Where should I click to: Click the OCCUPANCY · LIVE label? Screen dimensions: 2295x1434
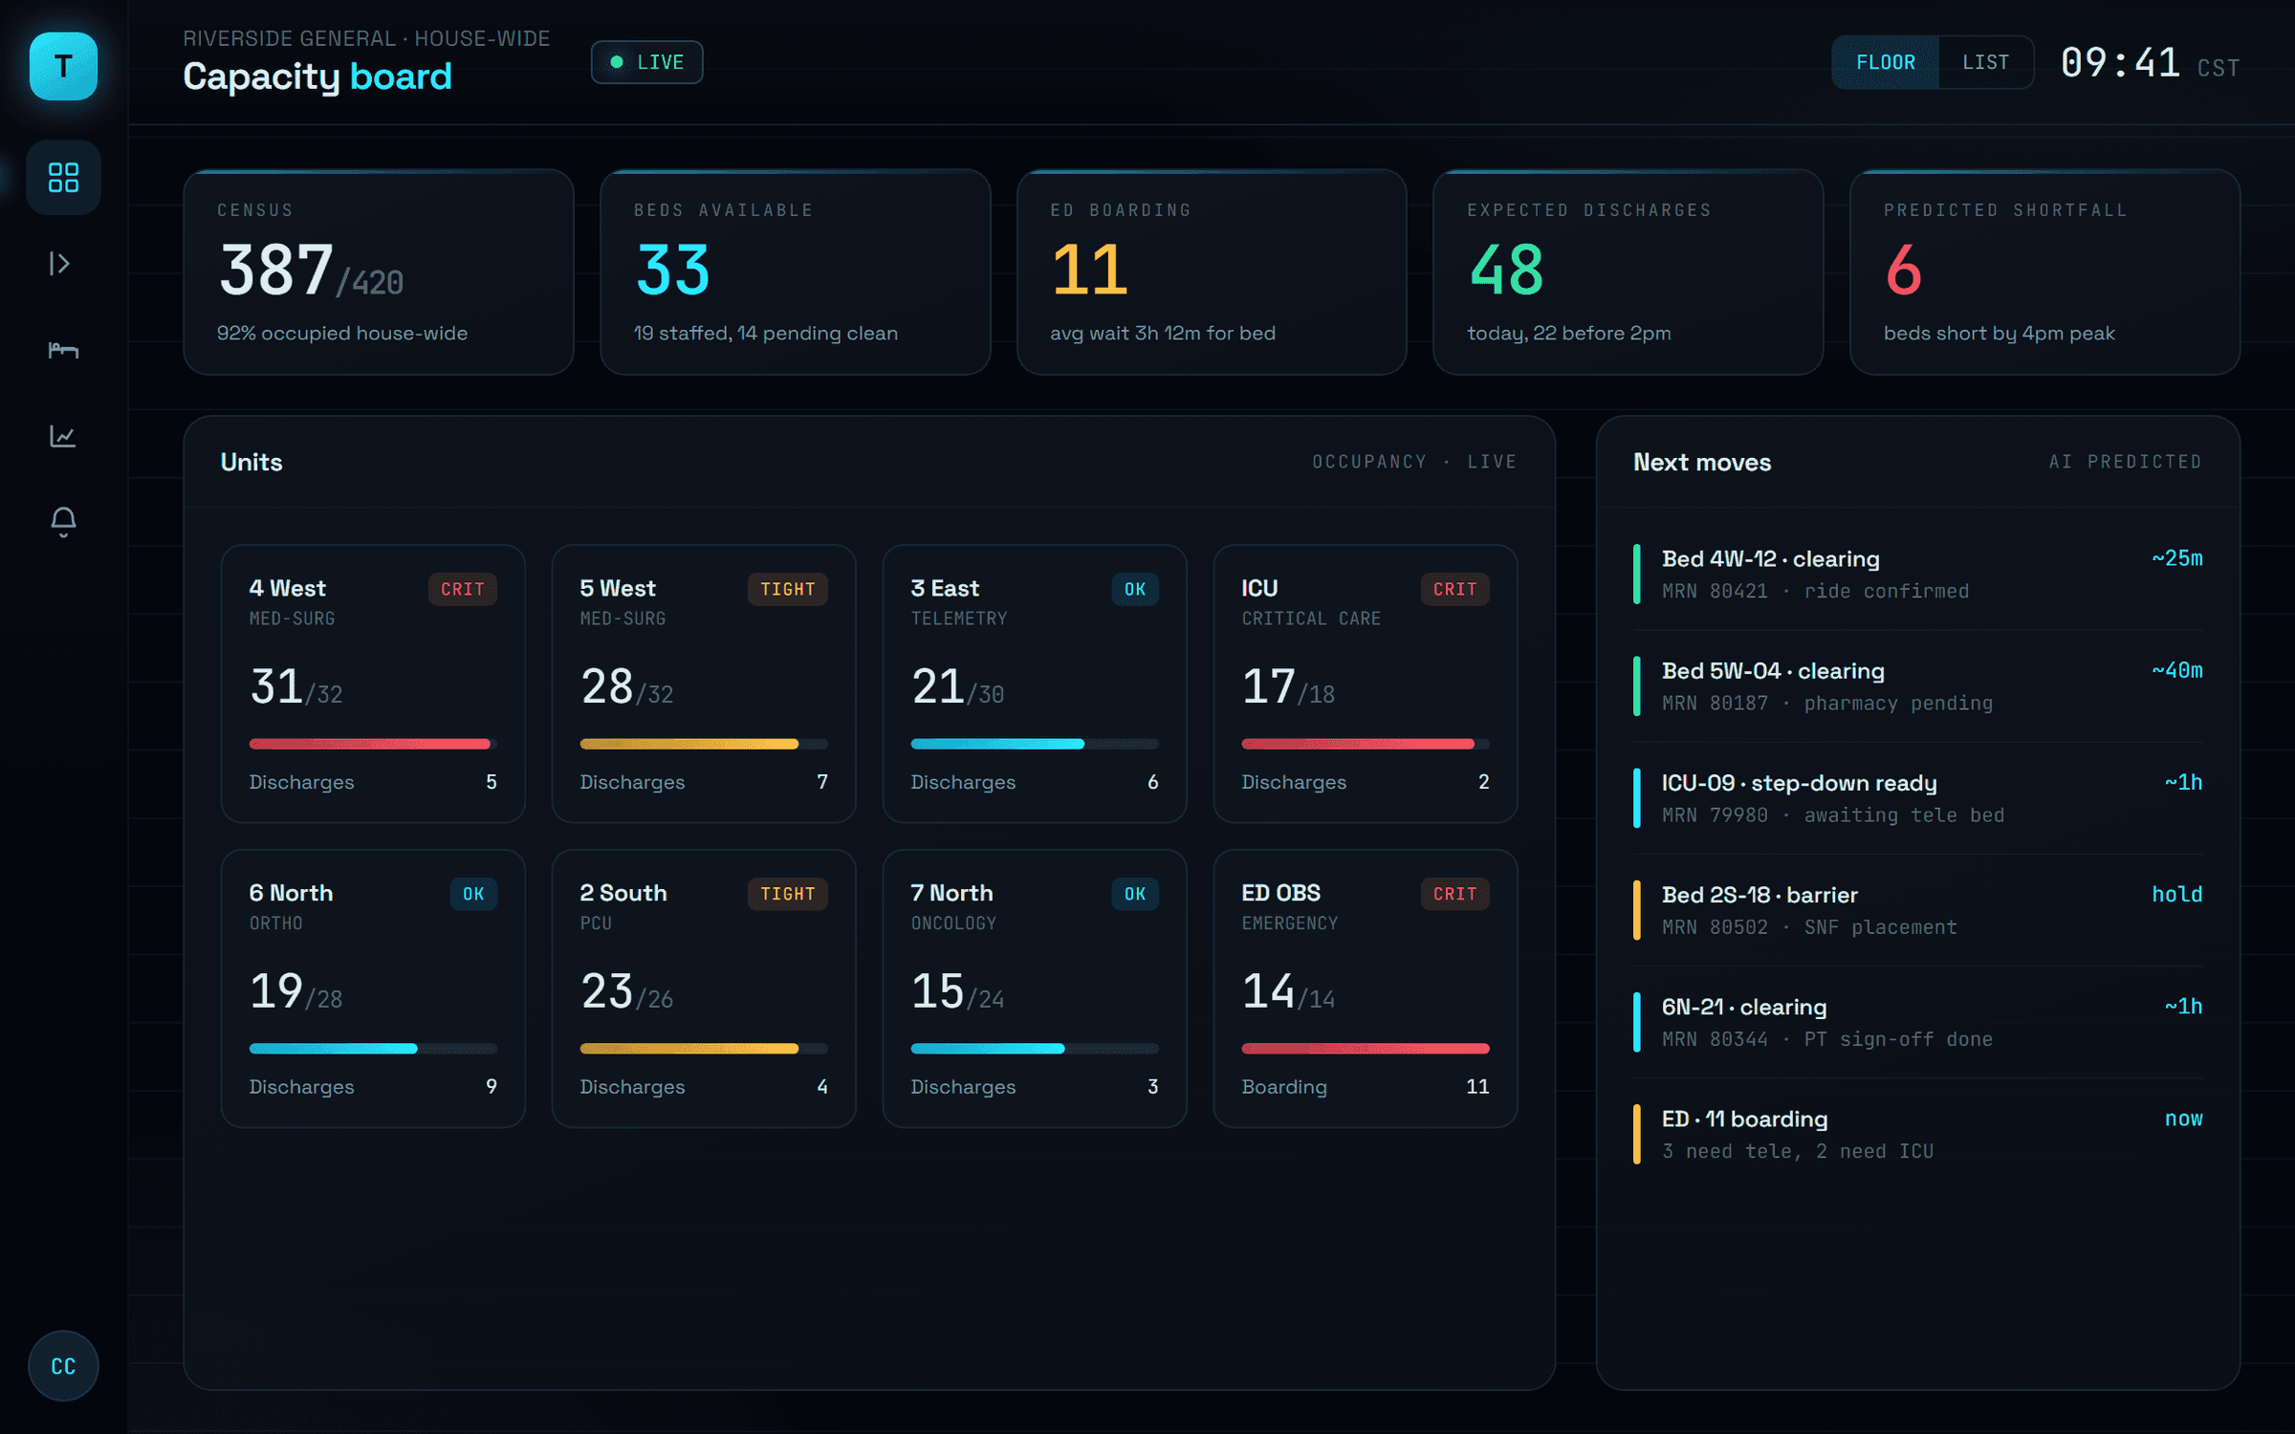click(1414, 462)
